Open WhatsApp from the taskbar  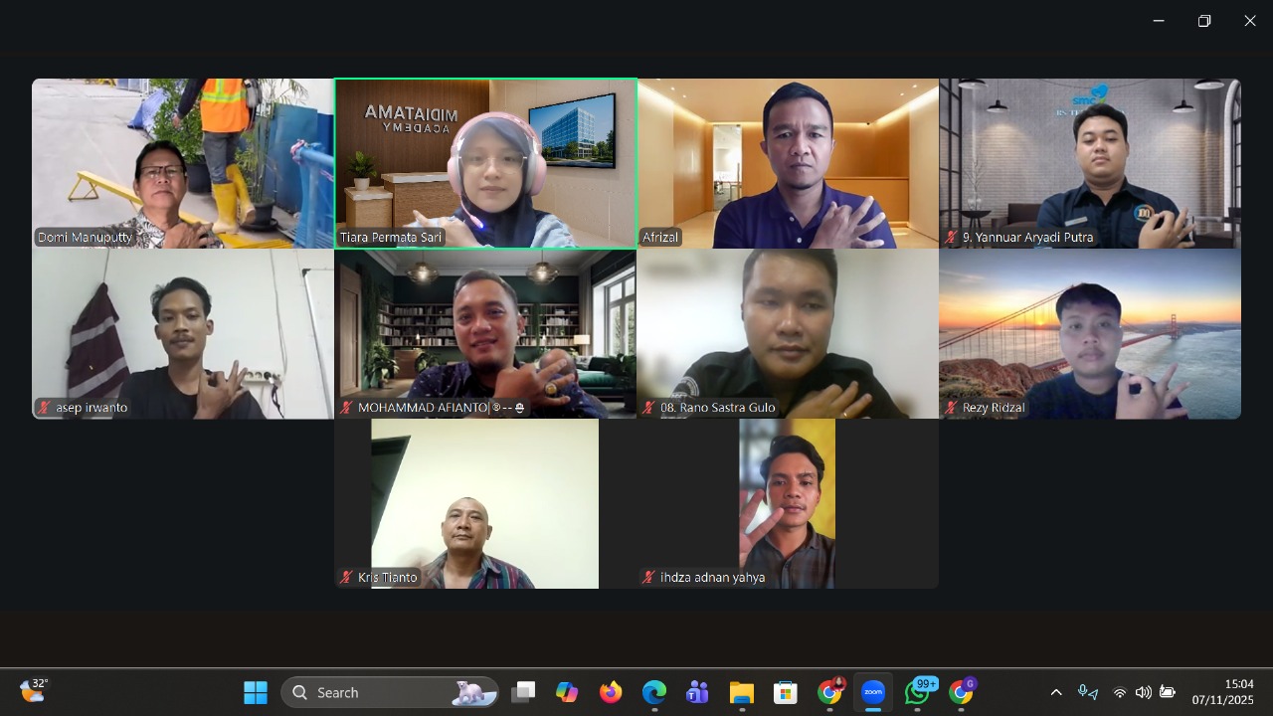pos(918,692)
